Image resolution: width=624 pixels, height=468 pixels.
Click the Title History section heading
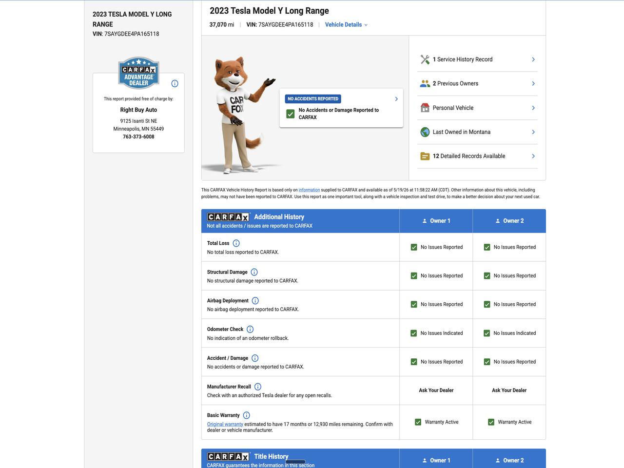click(x=271, y=457)
